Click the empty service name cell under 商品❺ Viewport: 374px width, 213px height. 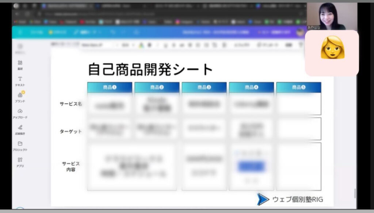(298, 104)
